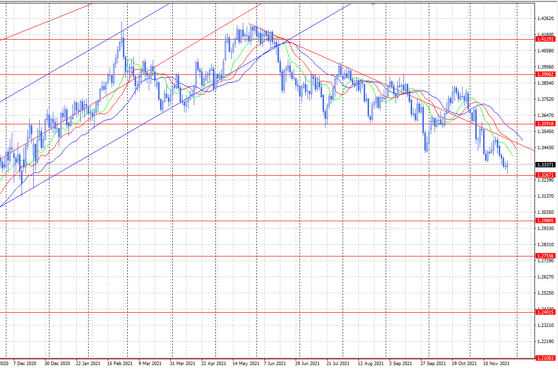Screen dimensions: 558x369
Task: Click the 1.36470 price axis value
Action: tap(545, 115)
